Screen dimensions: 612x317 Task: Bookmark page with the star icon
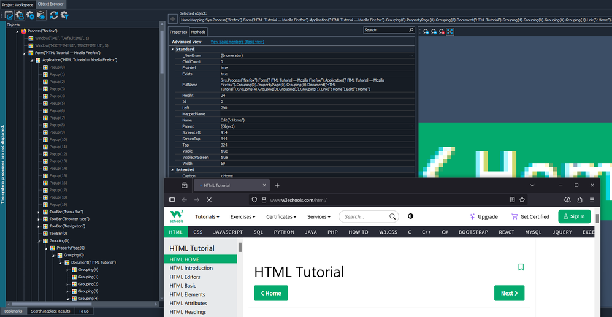coord(522,199)
